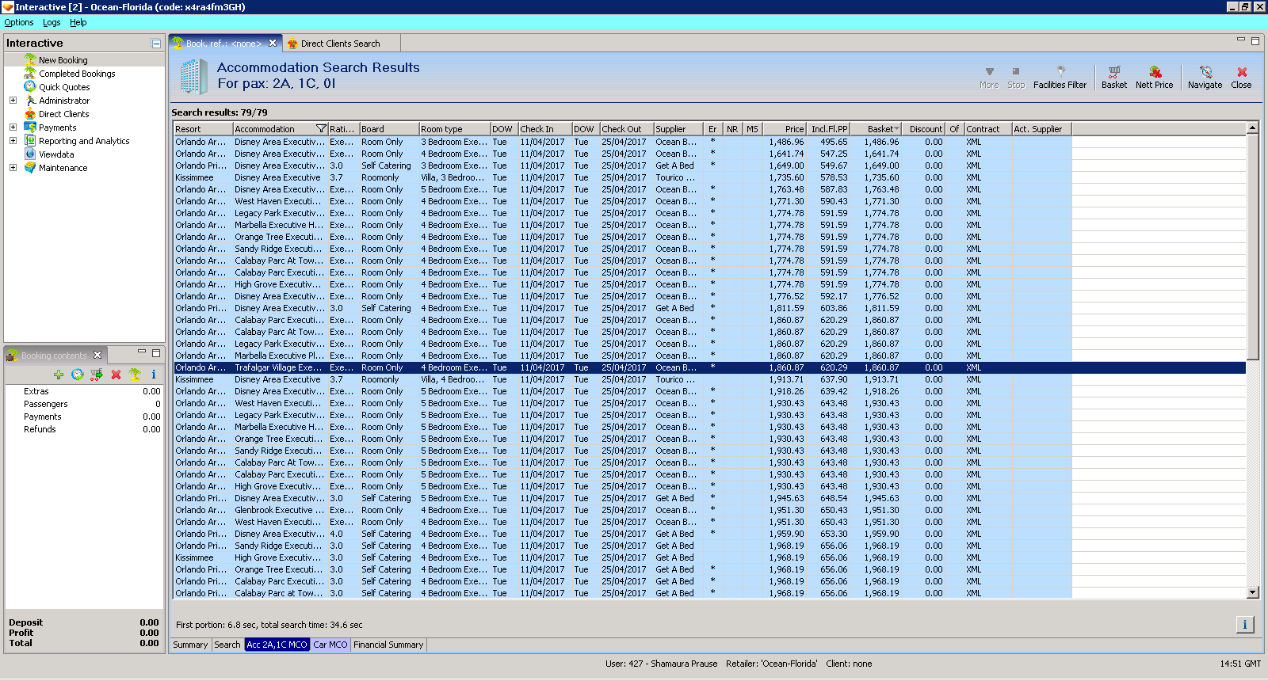Click green plus icon in Booking contents
The height and width of the screenshot is (681, 1268).
59,375
